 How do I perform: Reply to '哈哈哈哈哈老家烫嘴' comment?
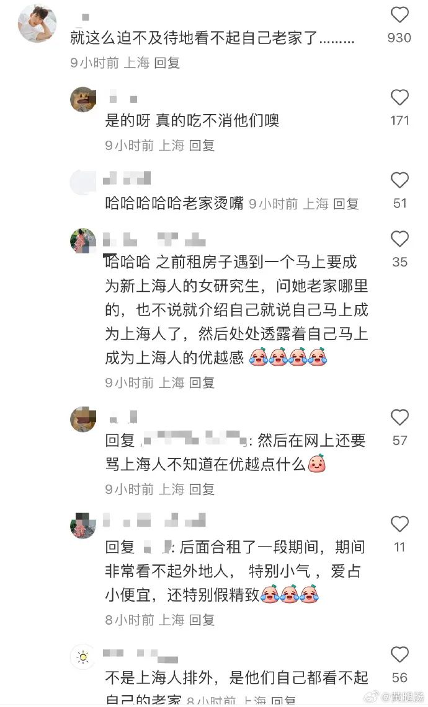click(x=346, y=204)
